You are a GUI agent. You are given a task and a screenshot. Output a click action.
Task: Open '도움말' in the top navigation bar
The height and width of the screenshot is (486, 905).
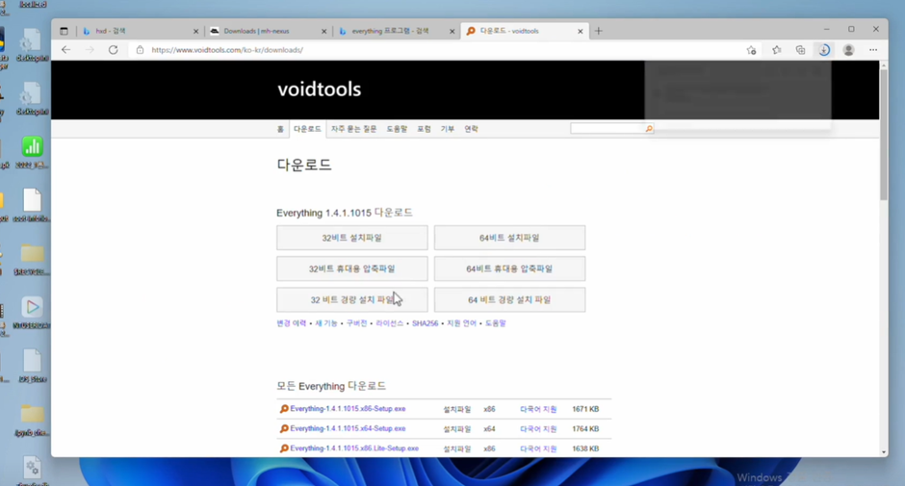point(397,129)
